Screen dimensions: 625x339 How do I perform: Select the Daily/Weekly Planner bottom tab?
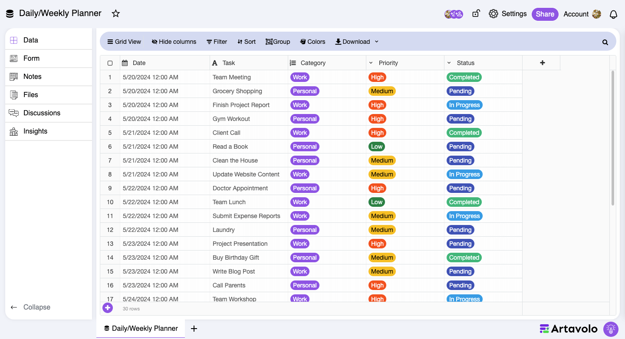pyautogui.click(x=141, y=329)
